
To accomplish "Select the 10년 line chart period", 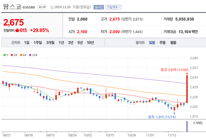I will click(x=90, y=42).
